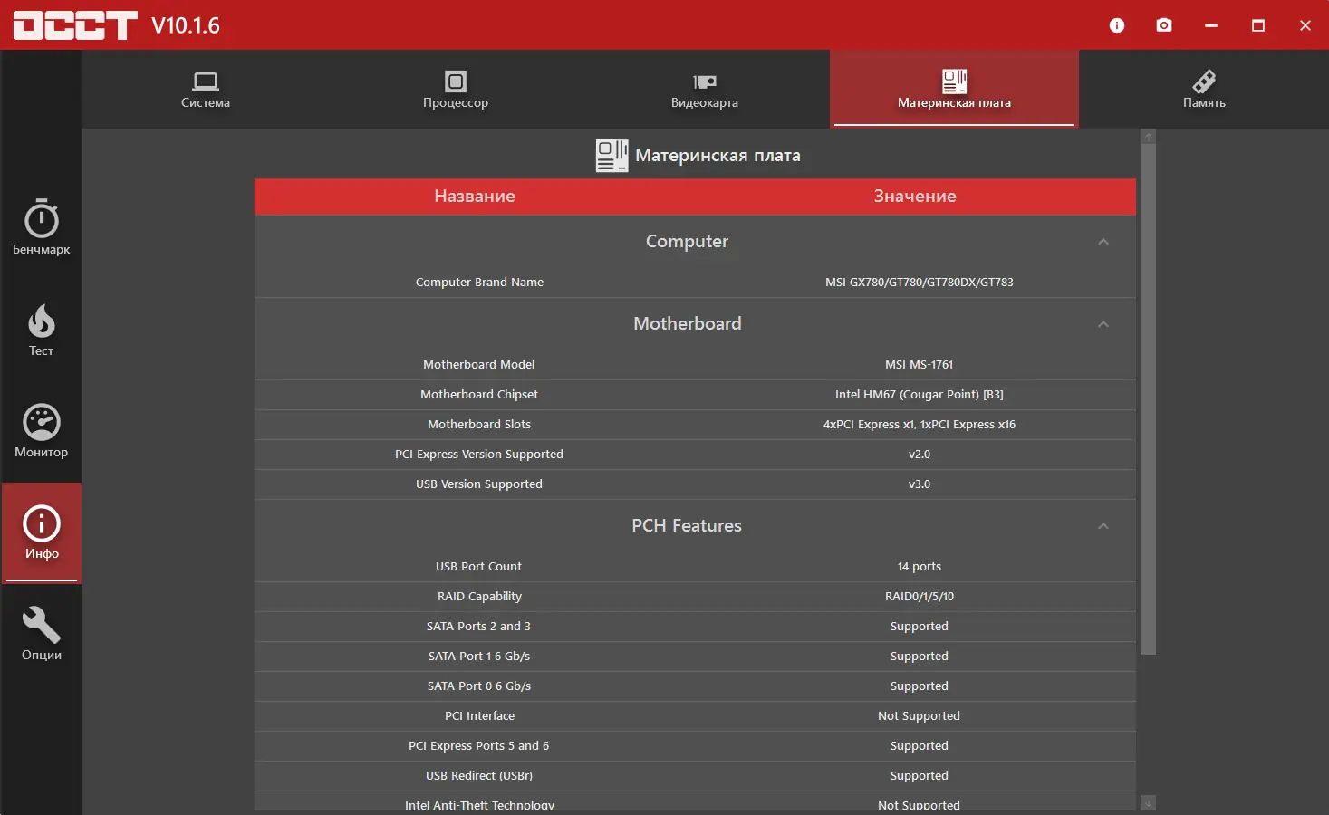
Task: Click the RAID0/1/5/10 value
Action: (x=919, y=597)
